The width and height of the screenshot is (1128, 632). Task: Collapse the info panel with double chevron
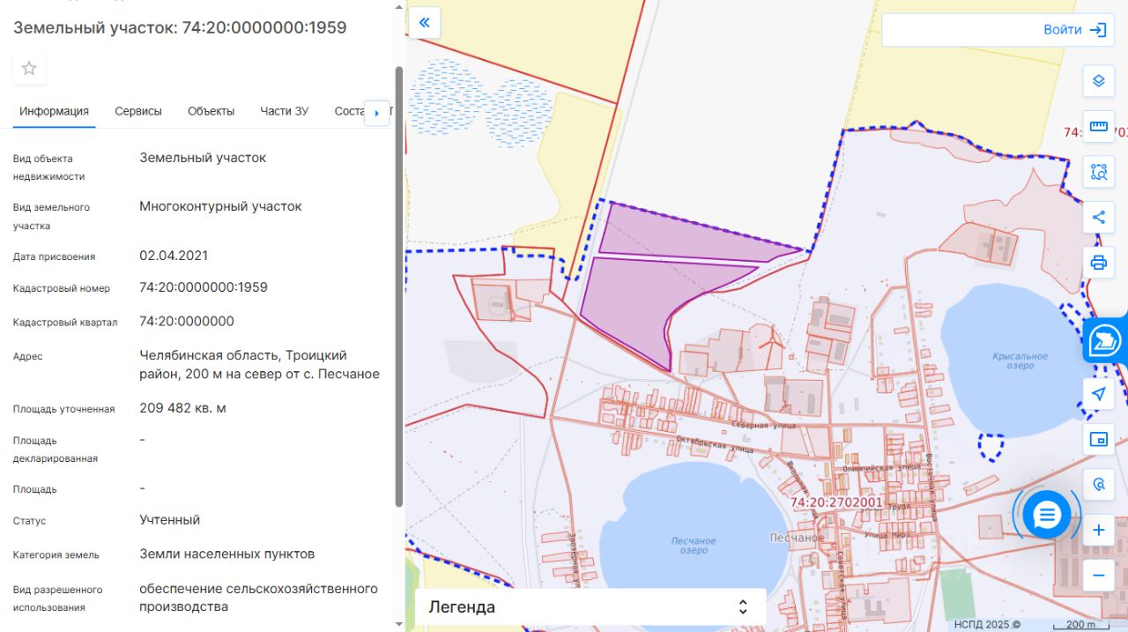(x=424, y=23)
